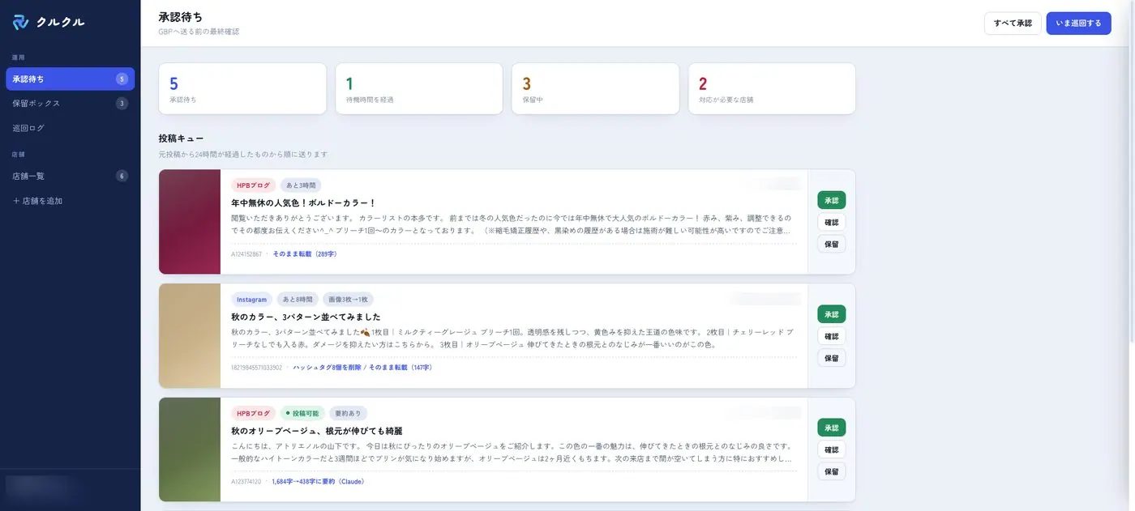Click the いま巡回する button
This screenshot has height=511, width=1135.
(1078, 23)
